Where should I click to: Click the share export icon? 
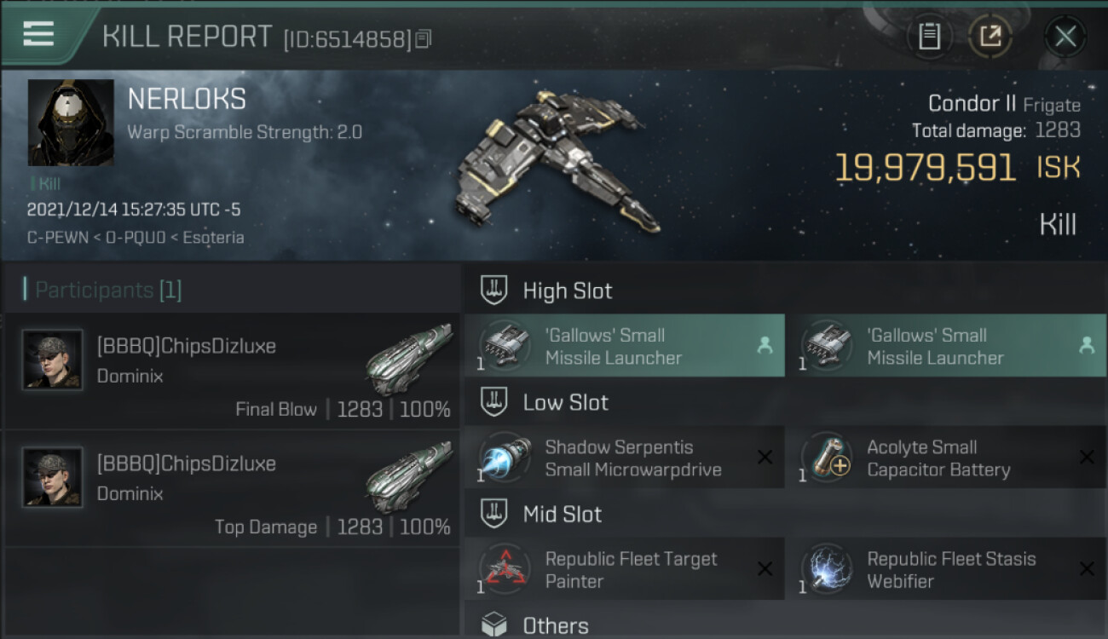click(990, 37)
